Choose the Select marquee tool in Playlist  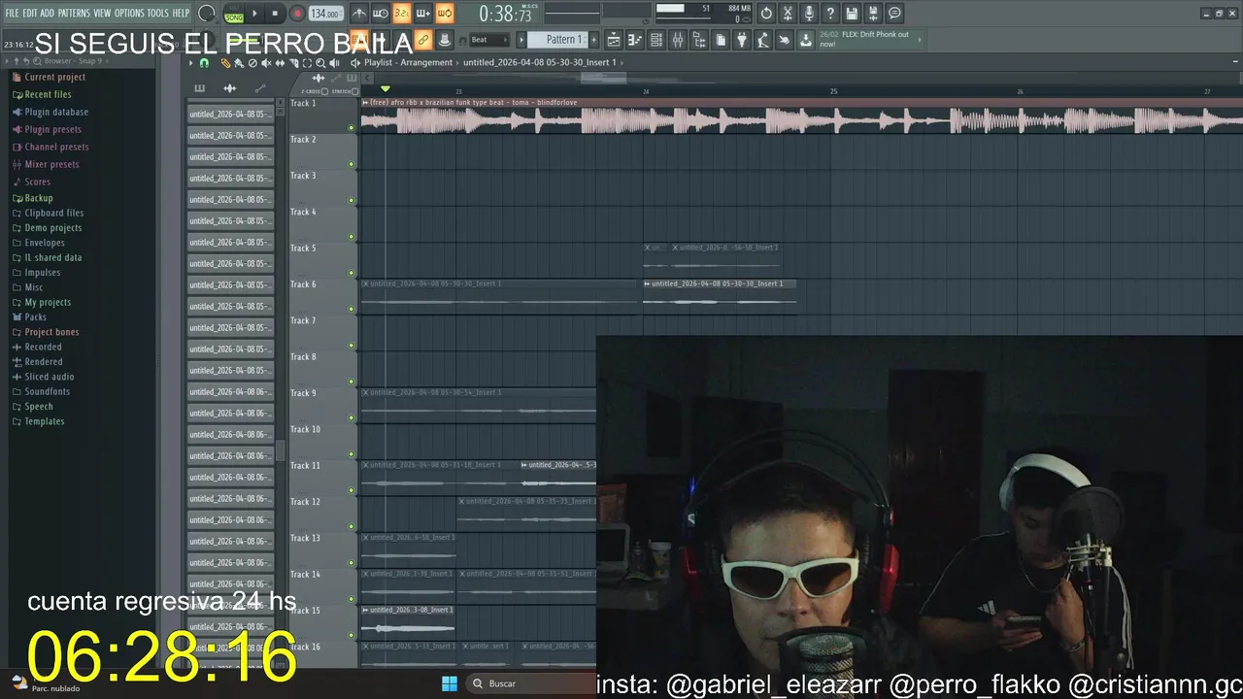pos(307,63)
